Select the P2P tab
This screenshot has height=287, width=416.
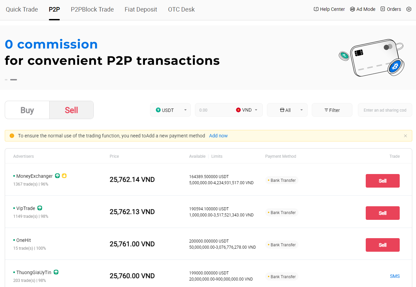click(x=54, y=9)
